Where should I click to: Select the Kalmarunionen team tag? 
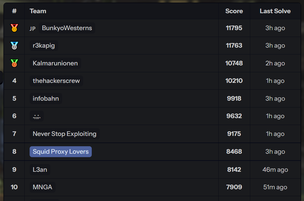point(55,63)
